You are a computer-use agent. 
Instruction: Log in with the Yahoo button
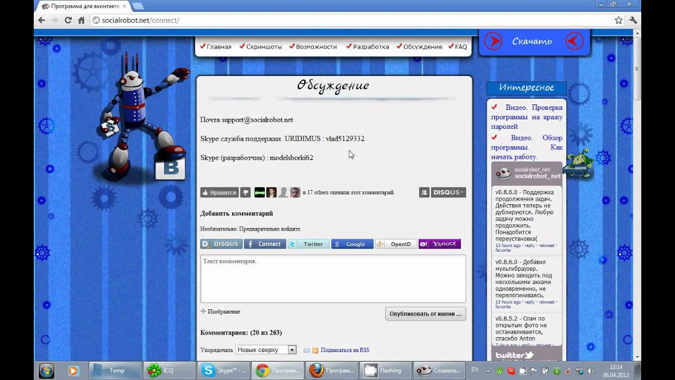pyautogui.click(x=440, y=244)
